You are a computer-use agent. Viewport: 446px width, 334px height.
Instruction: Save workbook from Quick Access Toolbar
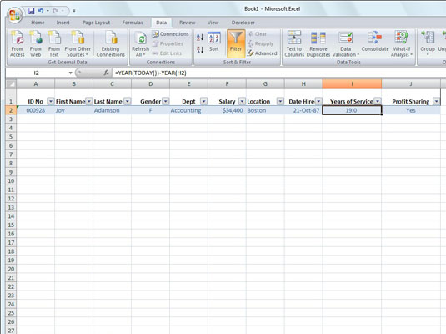point(31,11)
